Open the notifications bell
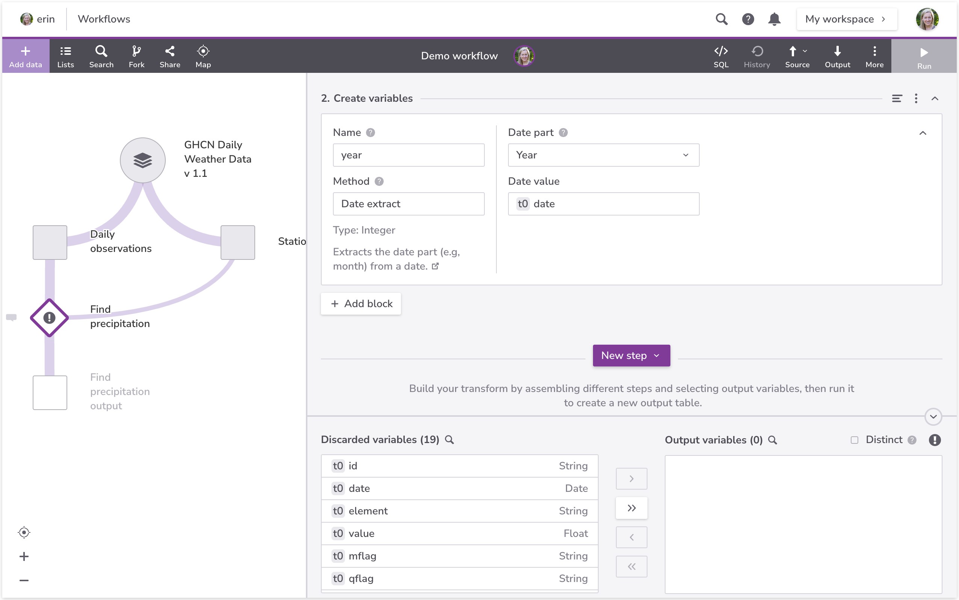959x600 pixels. click(x=774, y=19)
